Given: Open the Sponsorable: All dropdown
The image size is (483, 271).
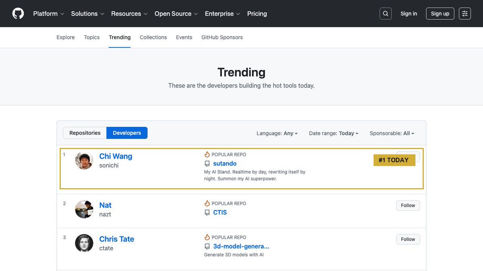Looking at the screenshot, I should click(x=392, y=133).
